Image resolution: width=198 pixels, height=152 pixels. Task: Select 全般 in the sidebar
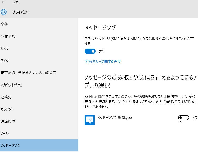pos(39,24)
